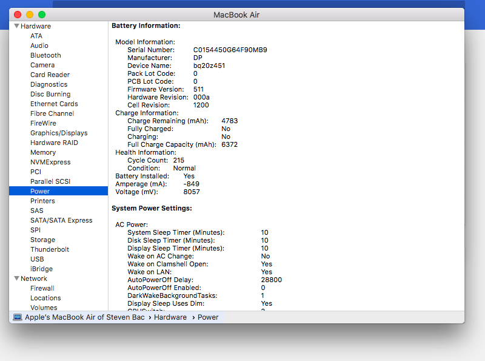Choose NVMExpress from the hardware list
Image resolution: width=485 pixels, height=361 pixels.
(50, 162)
